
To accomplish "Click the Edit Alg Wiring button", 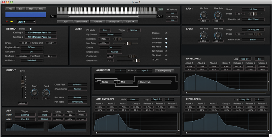I will click(165, 71).
